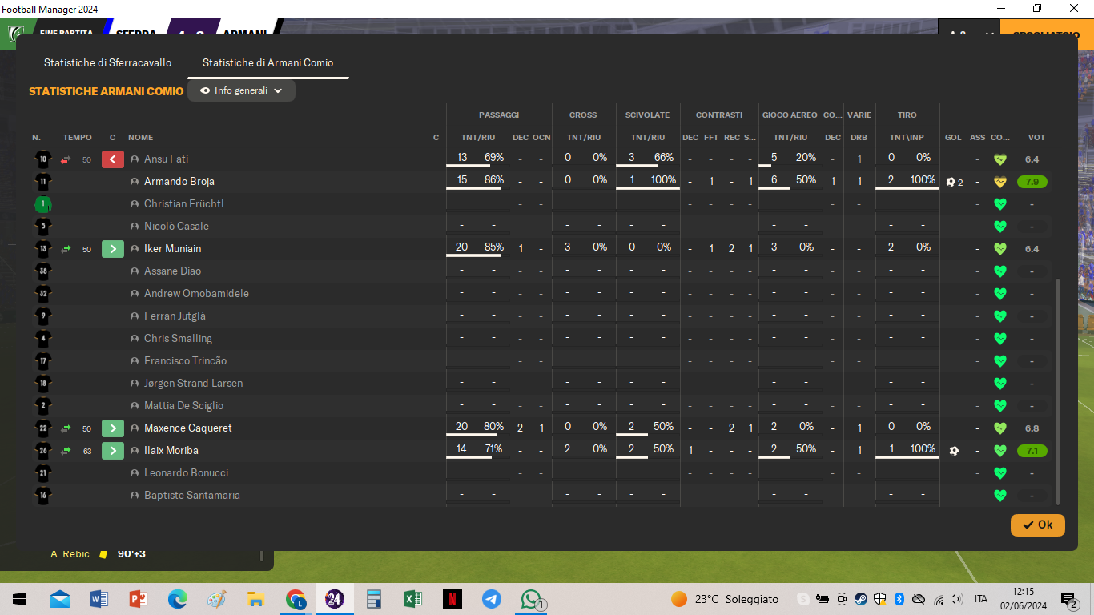Screen dimensions: 1094x615
Task: Launch Microsoft Word from the taskbar
Action: pos(99,599)
